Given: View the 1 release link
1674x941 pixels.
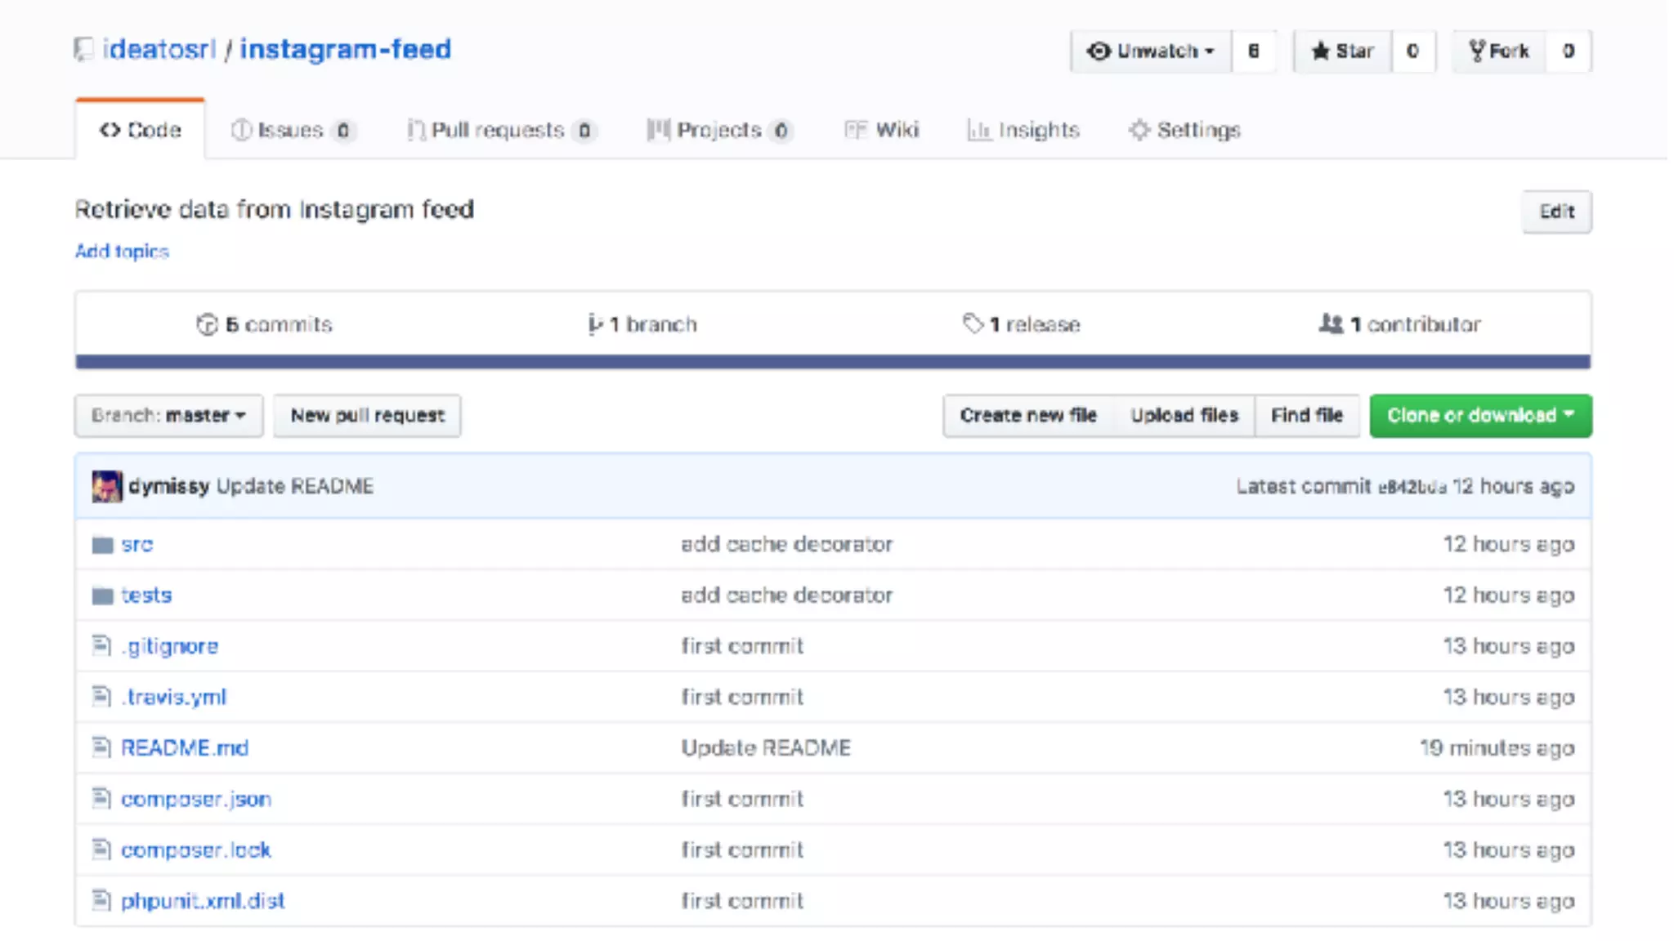Looking at the screenshot, I should point(1021,324).
